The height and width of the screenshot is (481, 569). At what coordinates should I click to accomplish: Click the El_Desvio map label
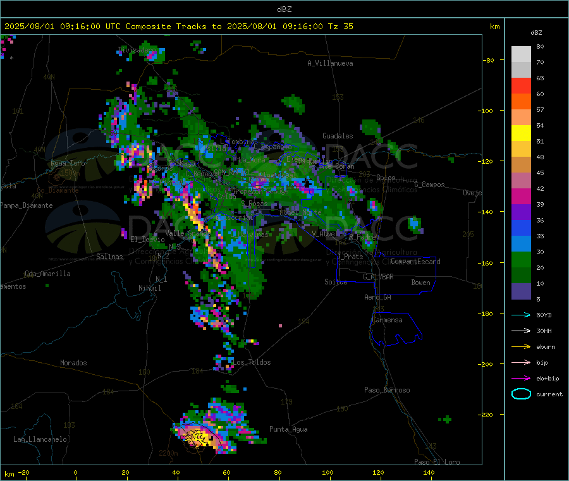(147, 240)
